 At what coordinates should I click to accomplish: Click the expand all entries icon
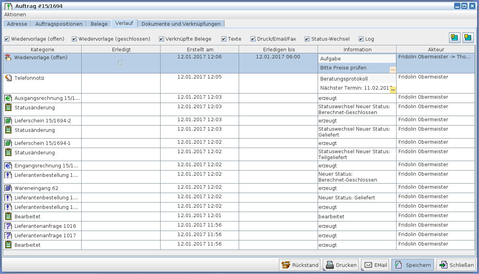pyautogui.click(x=455, y=38)
